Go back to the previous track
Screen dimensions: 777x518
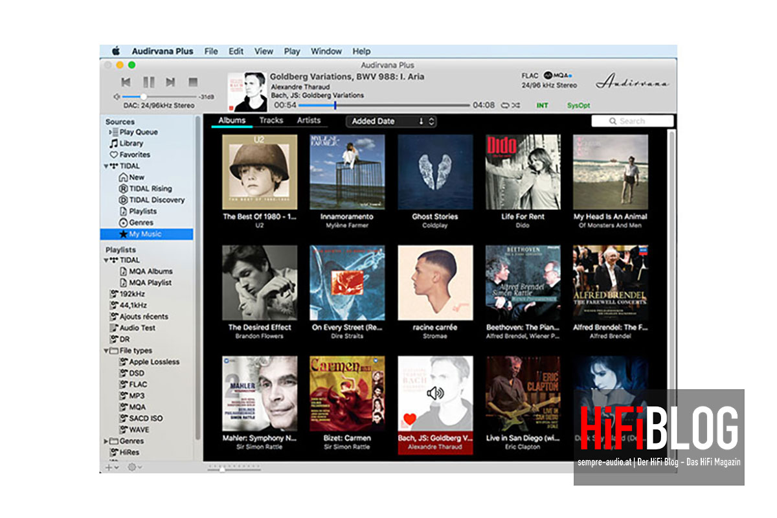point(126,82)
